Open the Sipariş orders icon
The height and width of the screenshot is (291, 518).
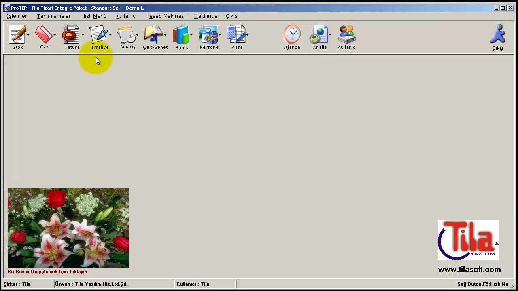coord(126,35)
